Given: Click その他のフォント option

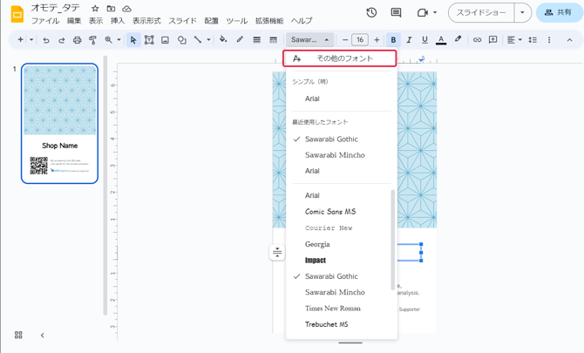Looking at the screenshot, I should pyautogui.click(x=340, y=58).
